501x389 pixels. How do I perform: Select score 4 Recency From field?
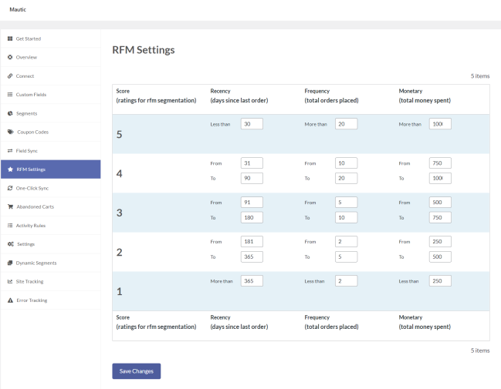252,163
